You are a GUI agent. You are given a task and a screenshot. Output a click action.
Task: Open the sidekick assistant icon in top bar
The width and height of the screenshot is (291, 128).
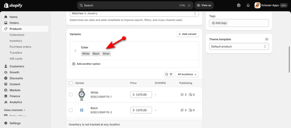(239, 5)
